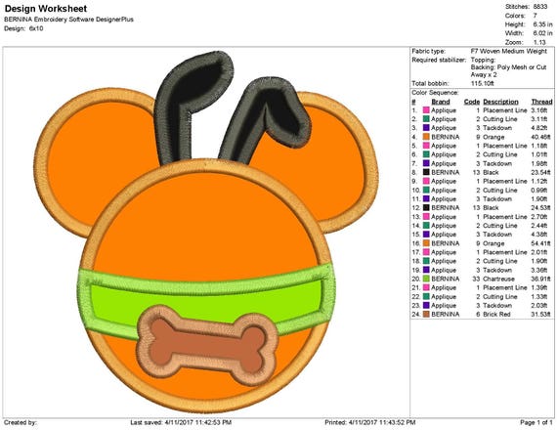Click the Brick Red swatch in row 24
Image resolution: width=557 pixels, height=430 pixels.
426,315
